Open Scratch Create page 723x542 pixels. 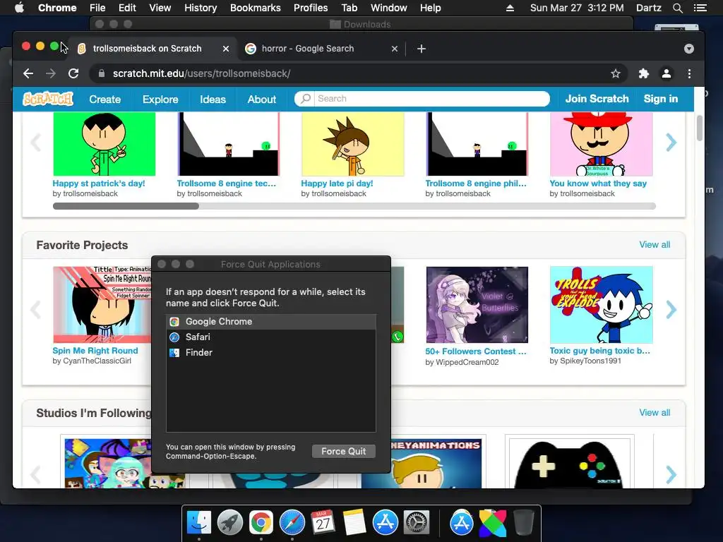click(x=105, y=99)
